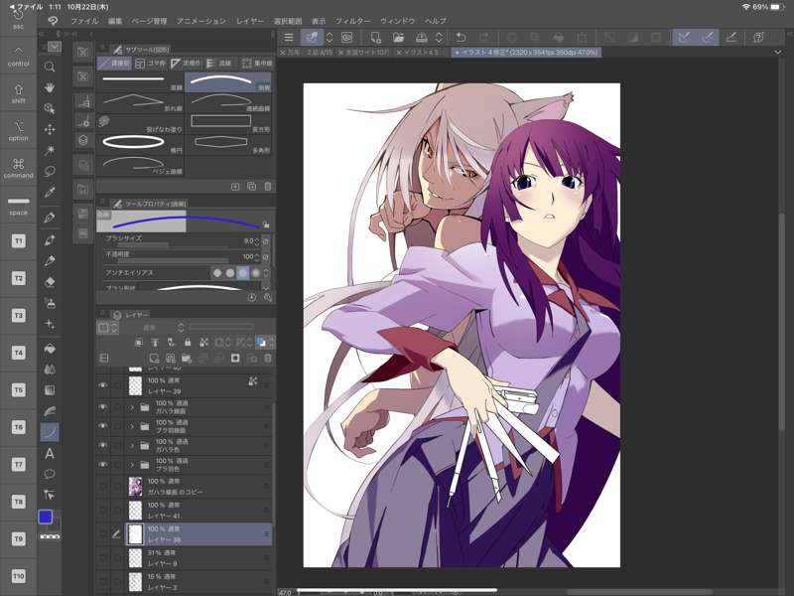Toggle snap to special ruler icon

pos(708,37)
